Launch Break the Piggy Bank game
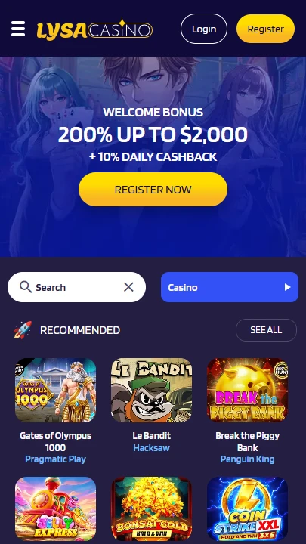The image size is (306, 544). click(247, 390)
